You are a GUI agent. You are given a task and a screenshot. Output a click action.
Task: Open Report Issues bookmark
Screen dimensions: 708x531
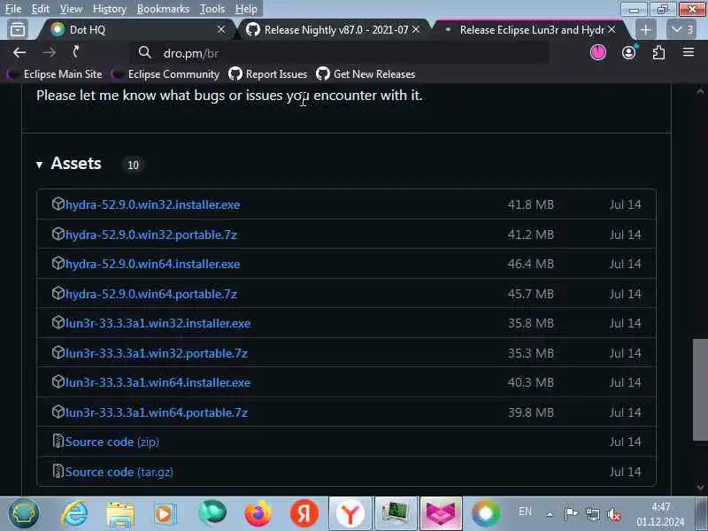coord(268,74)
